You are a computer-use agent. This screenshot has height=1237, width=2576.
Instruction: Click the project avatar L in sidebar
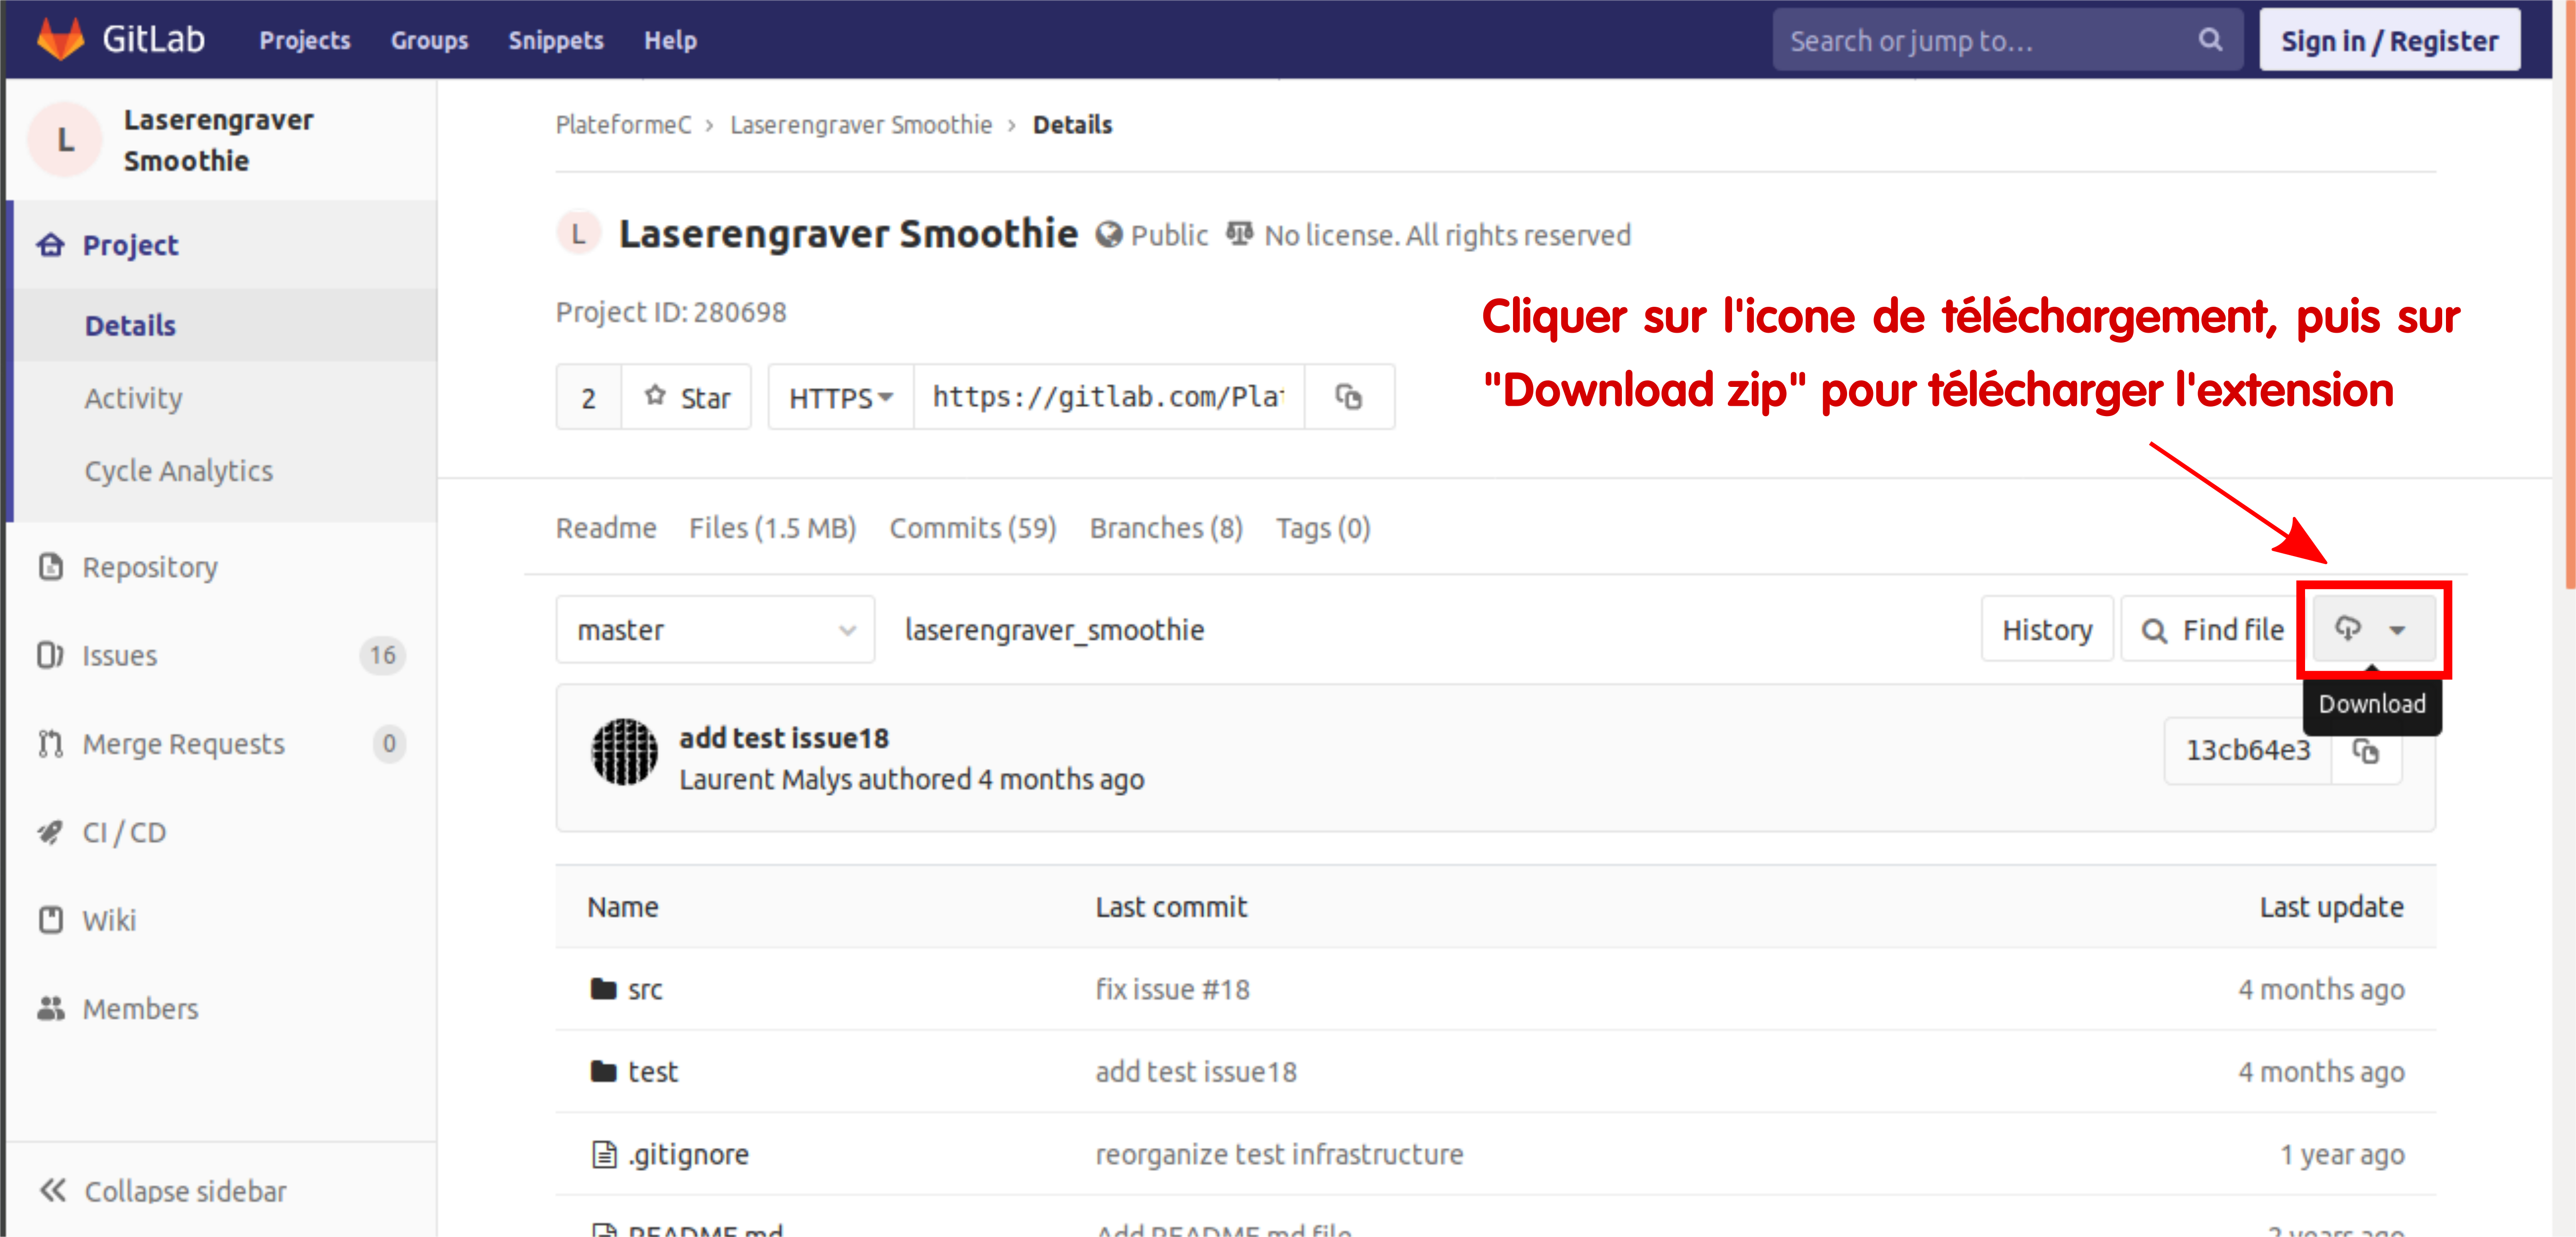click(x=65, y=140)
